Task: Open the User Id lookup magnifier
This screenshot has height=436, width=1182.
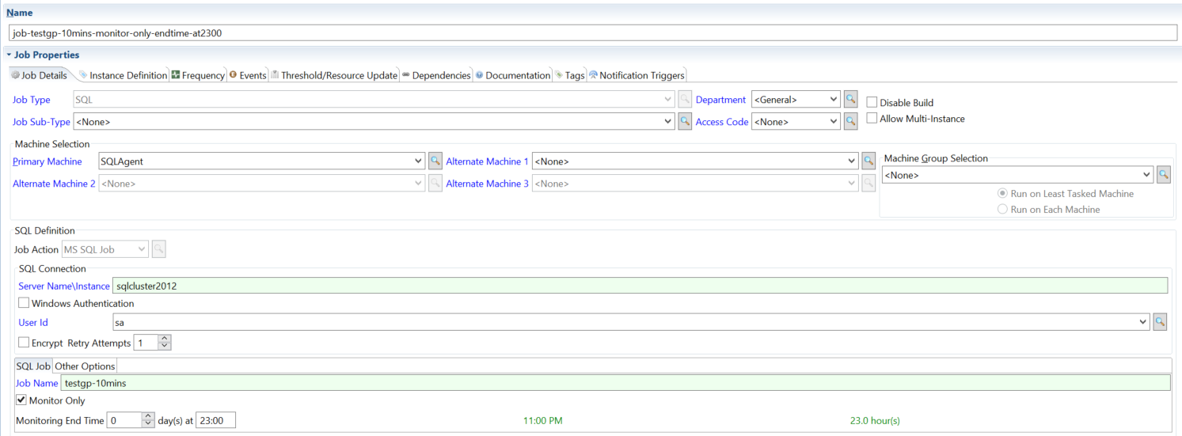Action: point(1160,322)
